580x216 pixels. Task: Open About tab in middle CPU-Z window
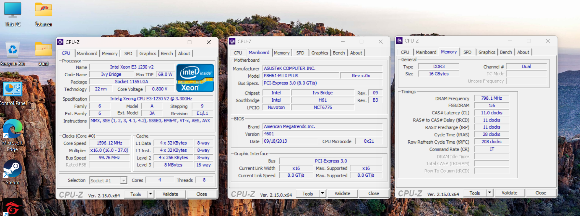(x=356, y=53)
